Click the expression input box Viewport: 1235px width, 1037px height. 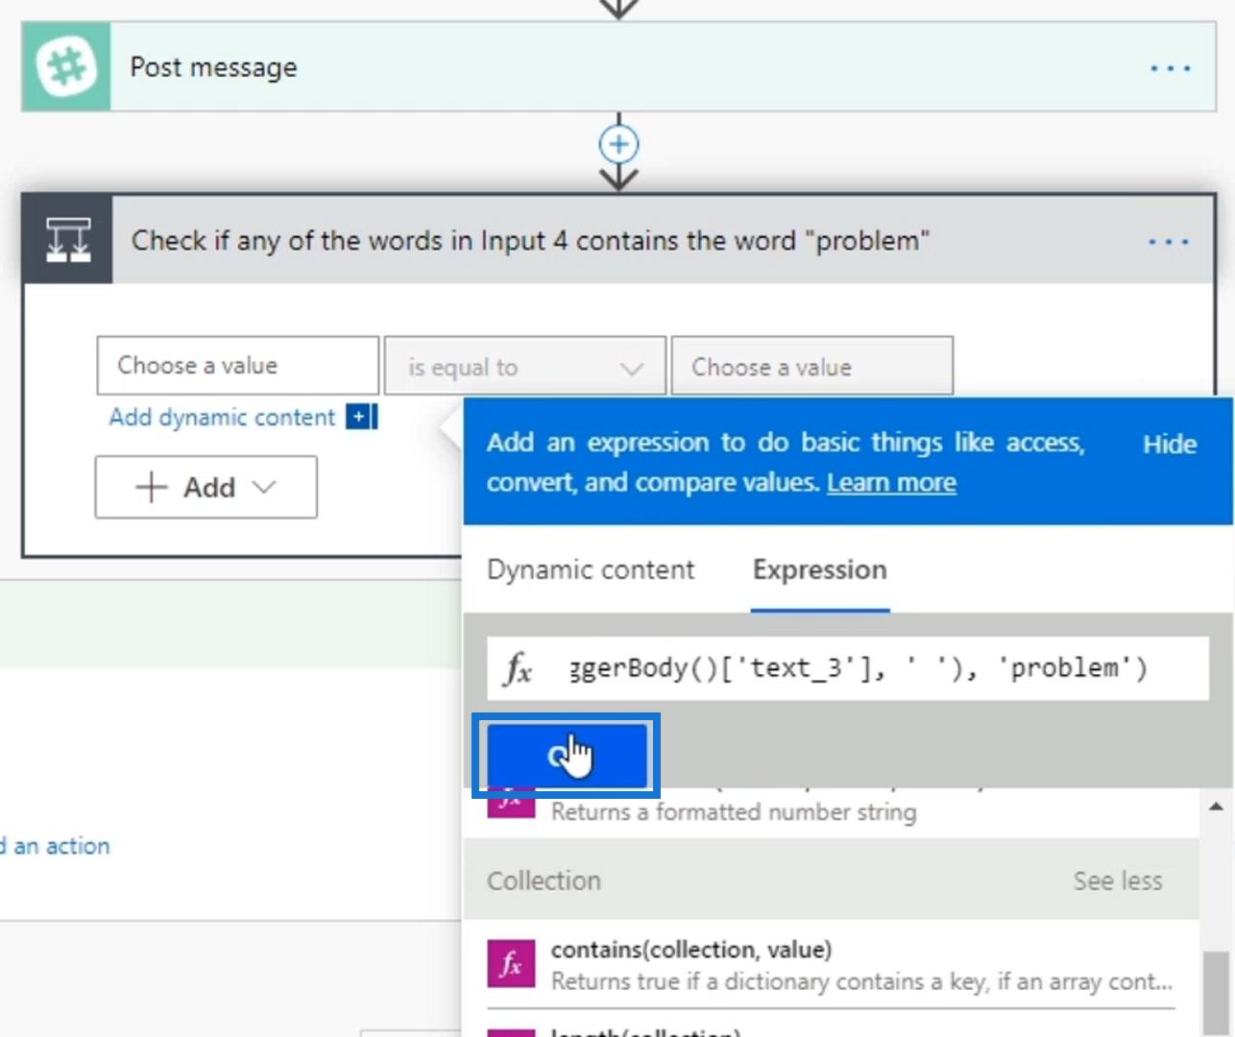847,667
